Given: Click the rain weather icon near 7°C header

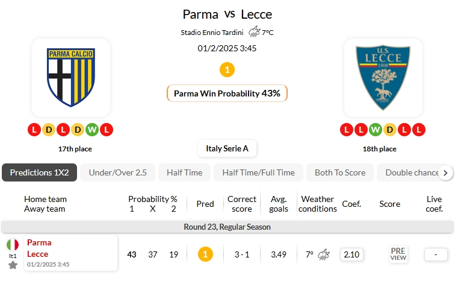Looking at the screenshot, I should pyautogui.click(x=255, y=32).
